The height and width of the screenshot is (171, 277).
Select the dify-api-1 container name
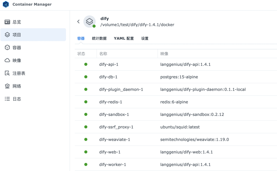(109, 64)
